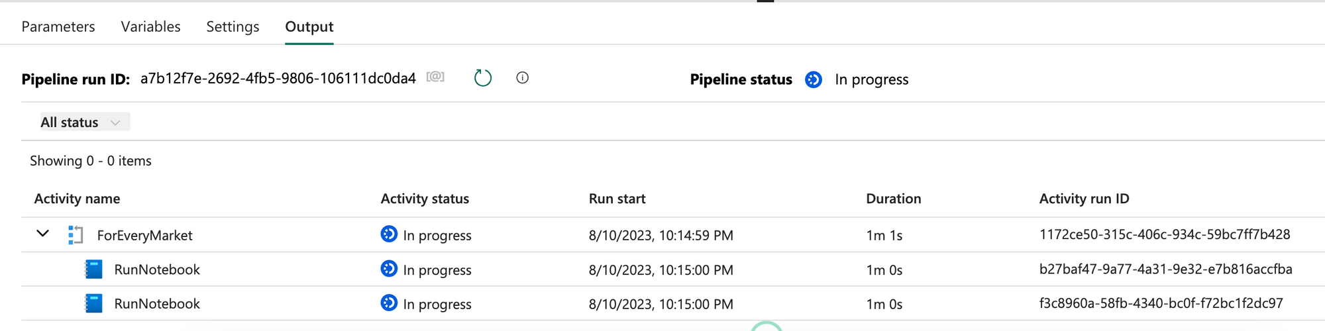Click the Pipeline status in-progress icon
The image size is (1325, 331).
pyautogui.click(x=814, y=79)
